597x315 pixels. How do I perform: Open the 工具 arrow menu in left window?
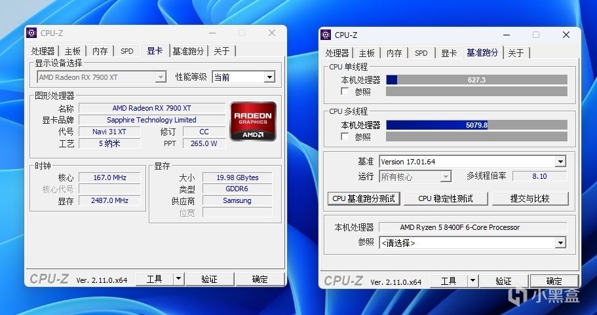[178, 279]
